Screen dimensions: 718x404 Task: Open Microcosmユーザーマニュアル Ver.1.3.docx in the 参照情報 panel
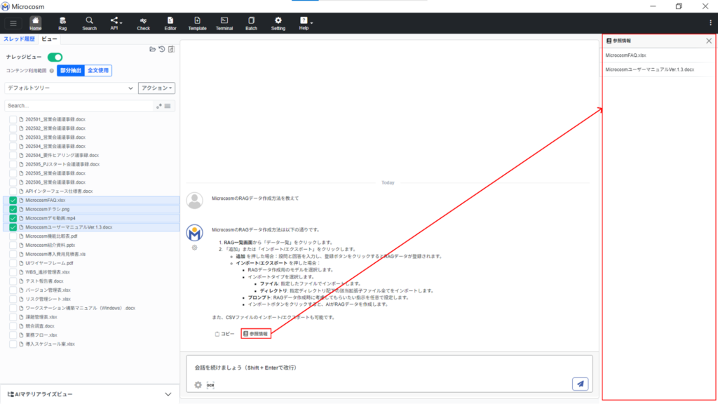649,69
